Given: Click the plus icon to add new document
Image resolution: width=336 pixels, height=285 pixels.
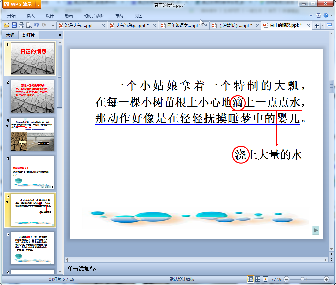Looking at the screenshot, I should (317, 26).
